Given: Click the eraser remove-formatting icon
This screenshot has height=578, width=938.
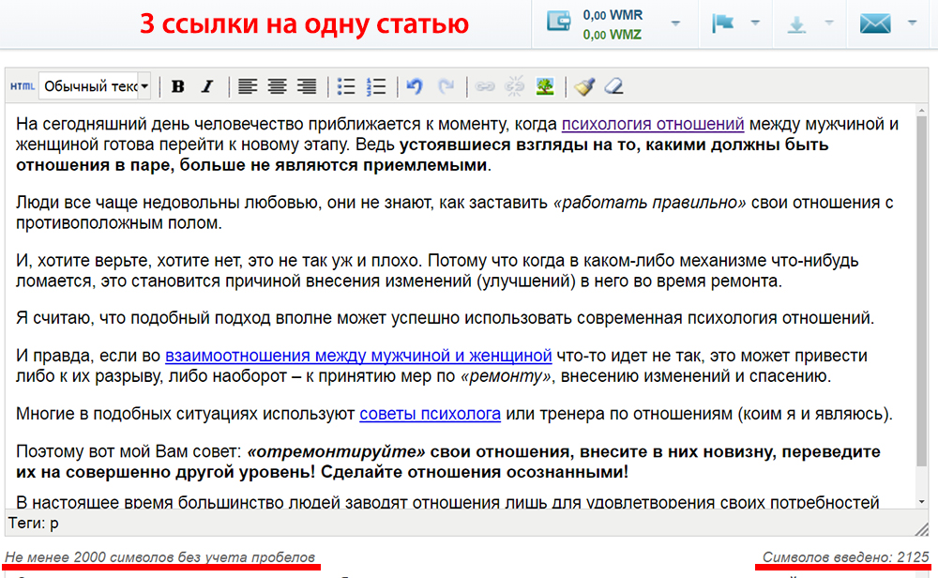Looking at the screenshot, I should click(x=613, y=87).
